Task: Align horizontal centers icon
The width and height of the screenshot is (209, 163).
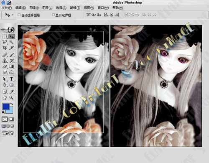Action: [111, 15]
